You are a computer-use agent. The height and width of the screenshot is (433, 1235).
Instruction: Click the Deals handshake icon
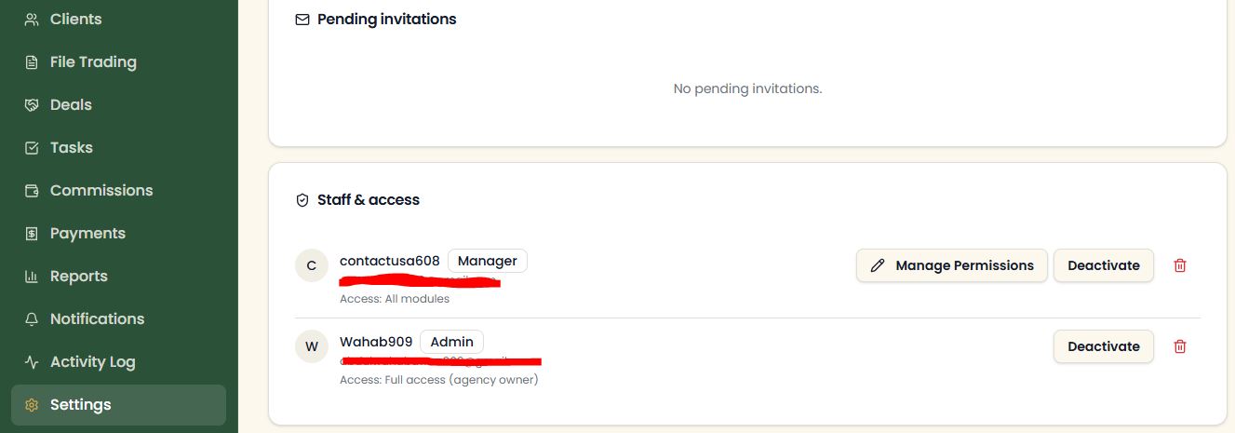pyautogui.click(x=32, y=104)
